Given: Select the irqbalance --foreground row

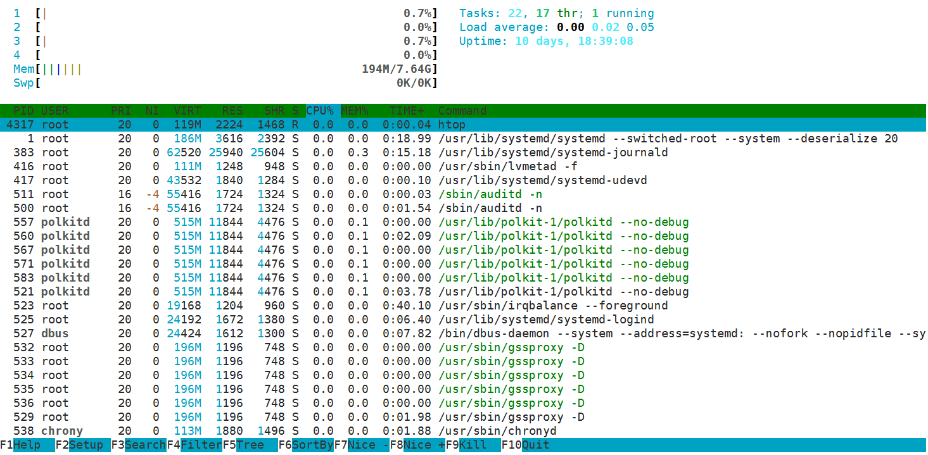Looking at the screenshot, I should point(463,306).
